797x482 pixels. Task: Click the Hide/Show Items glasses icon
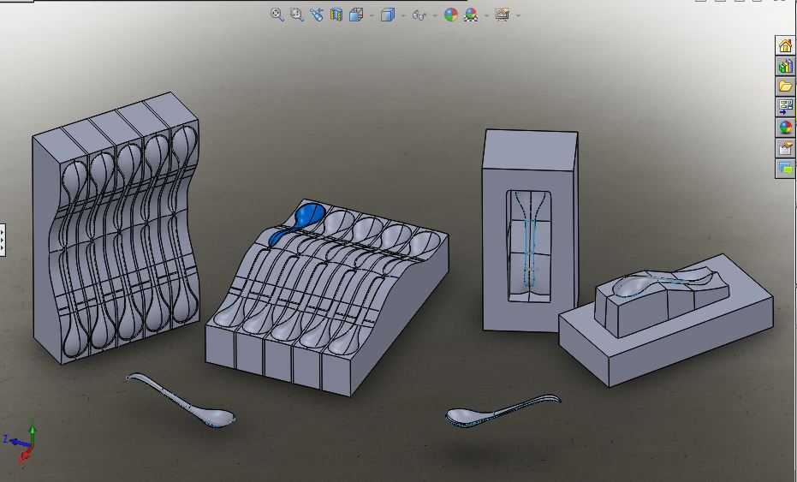(x=419, y=15)
